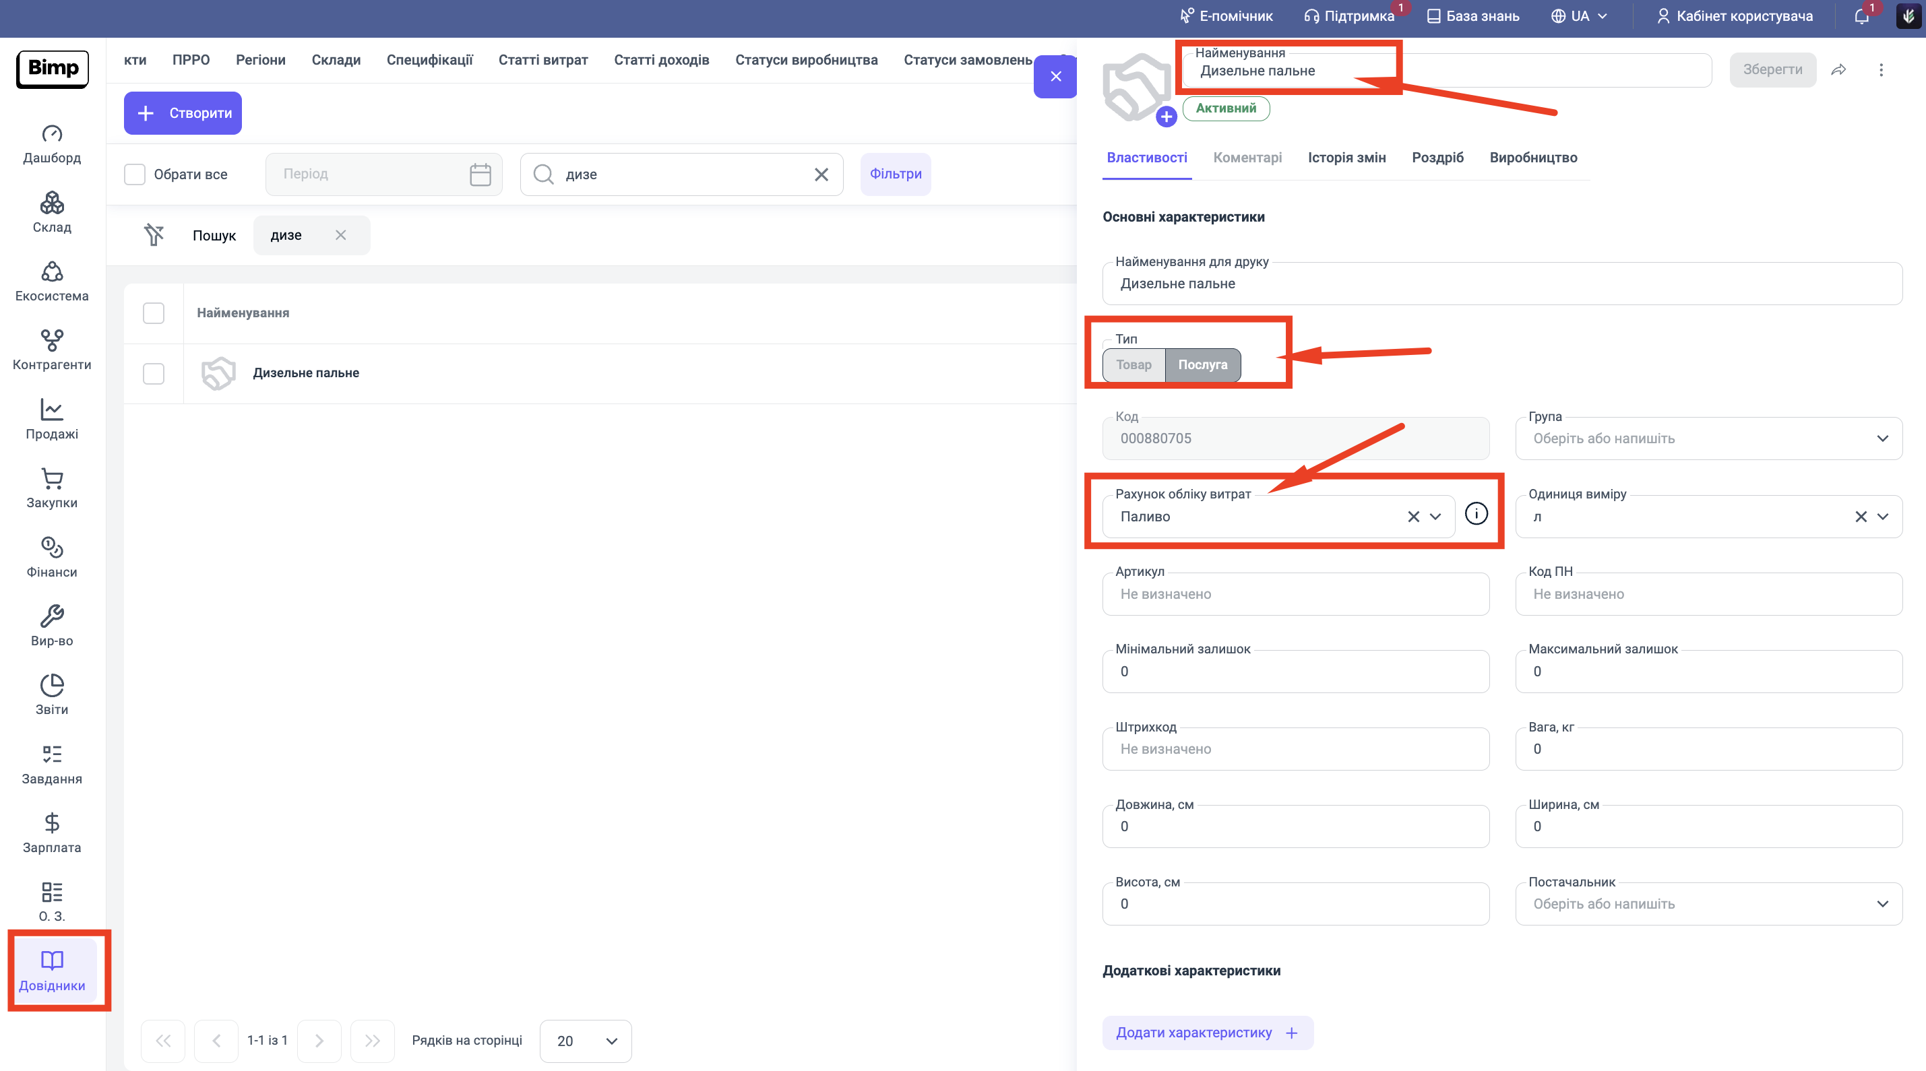
Task: Click the share arrow icon near Зберегти
Action: tap(1838, 69)
